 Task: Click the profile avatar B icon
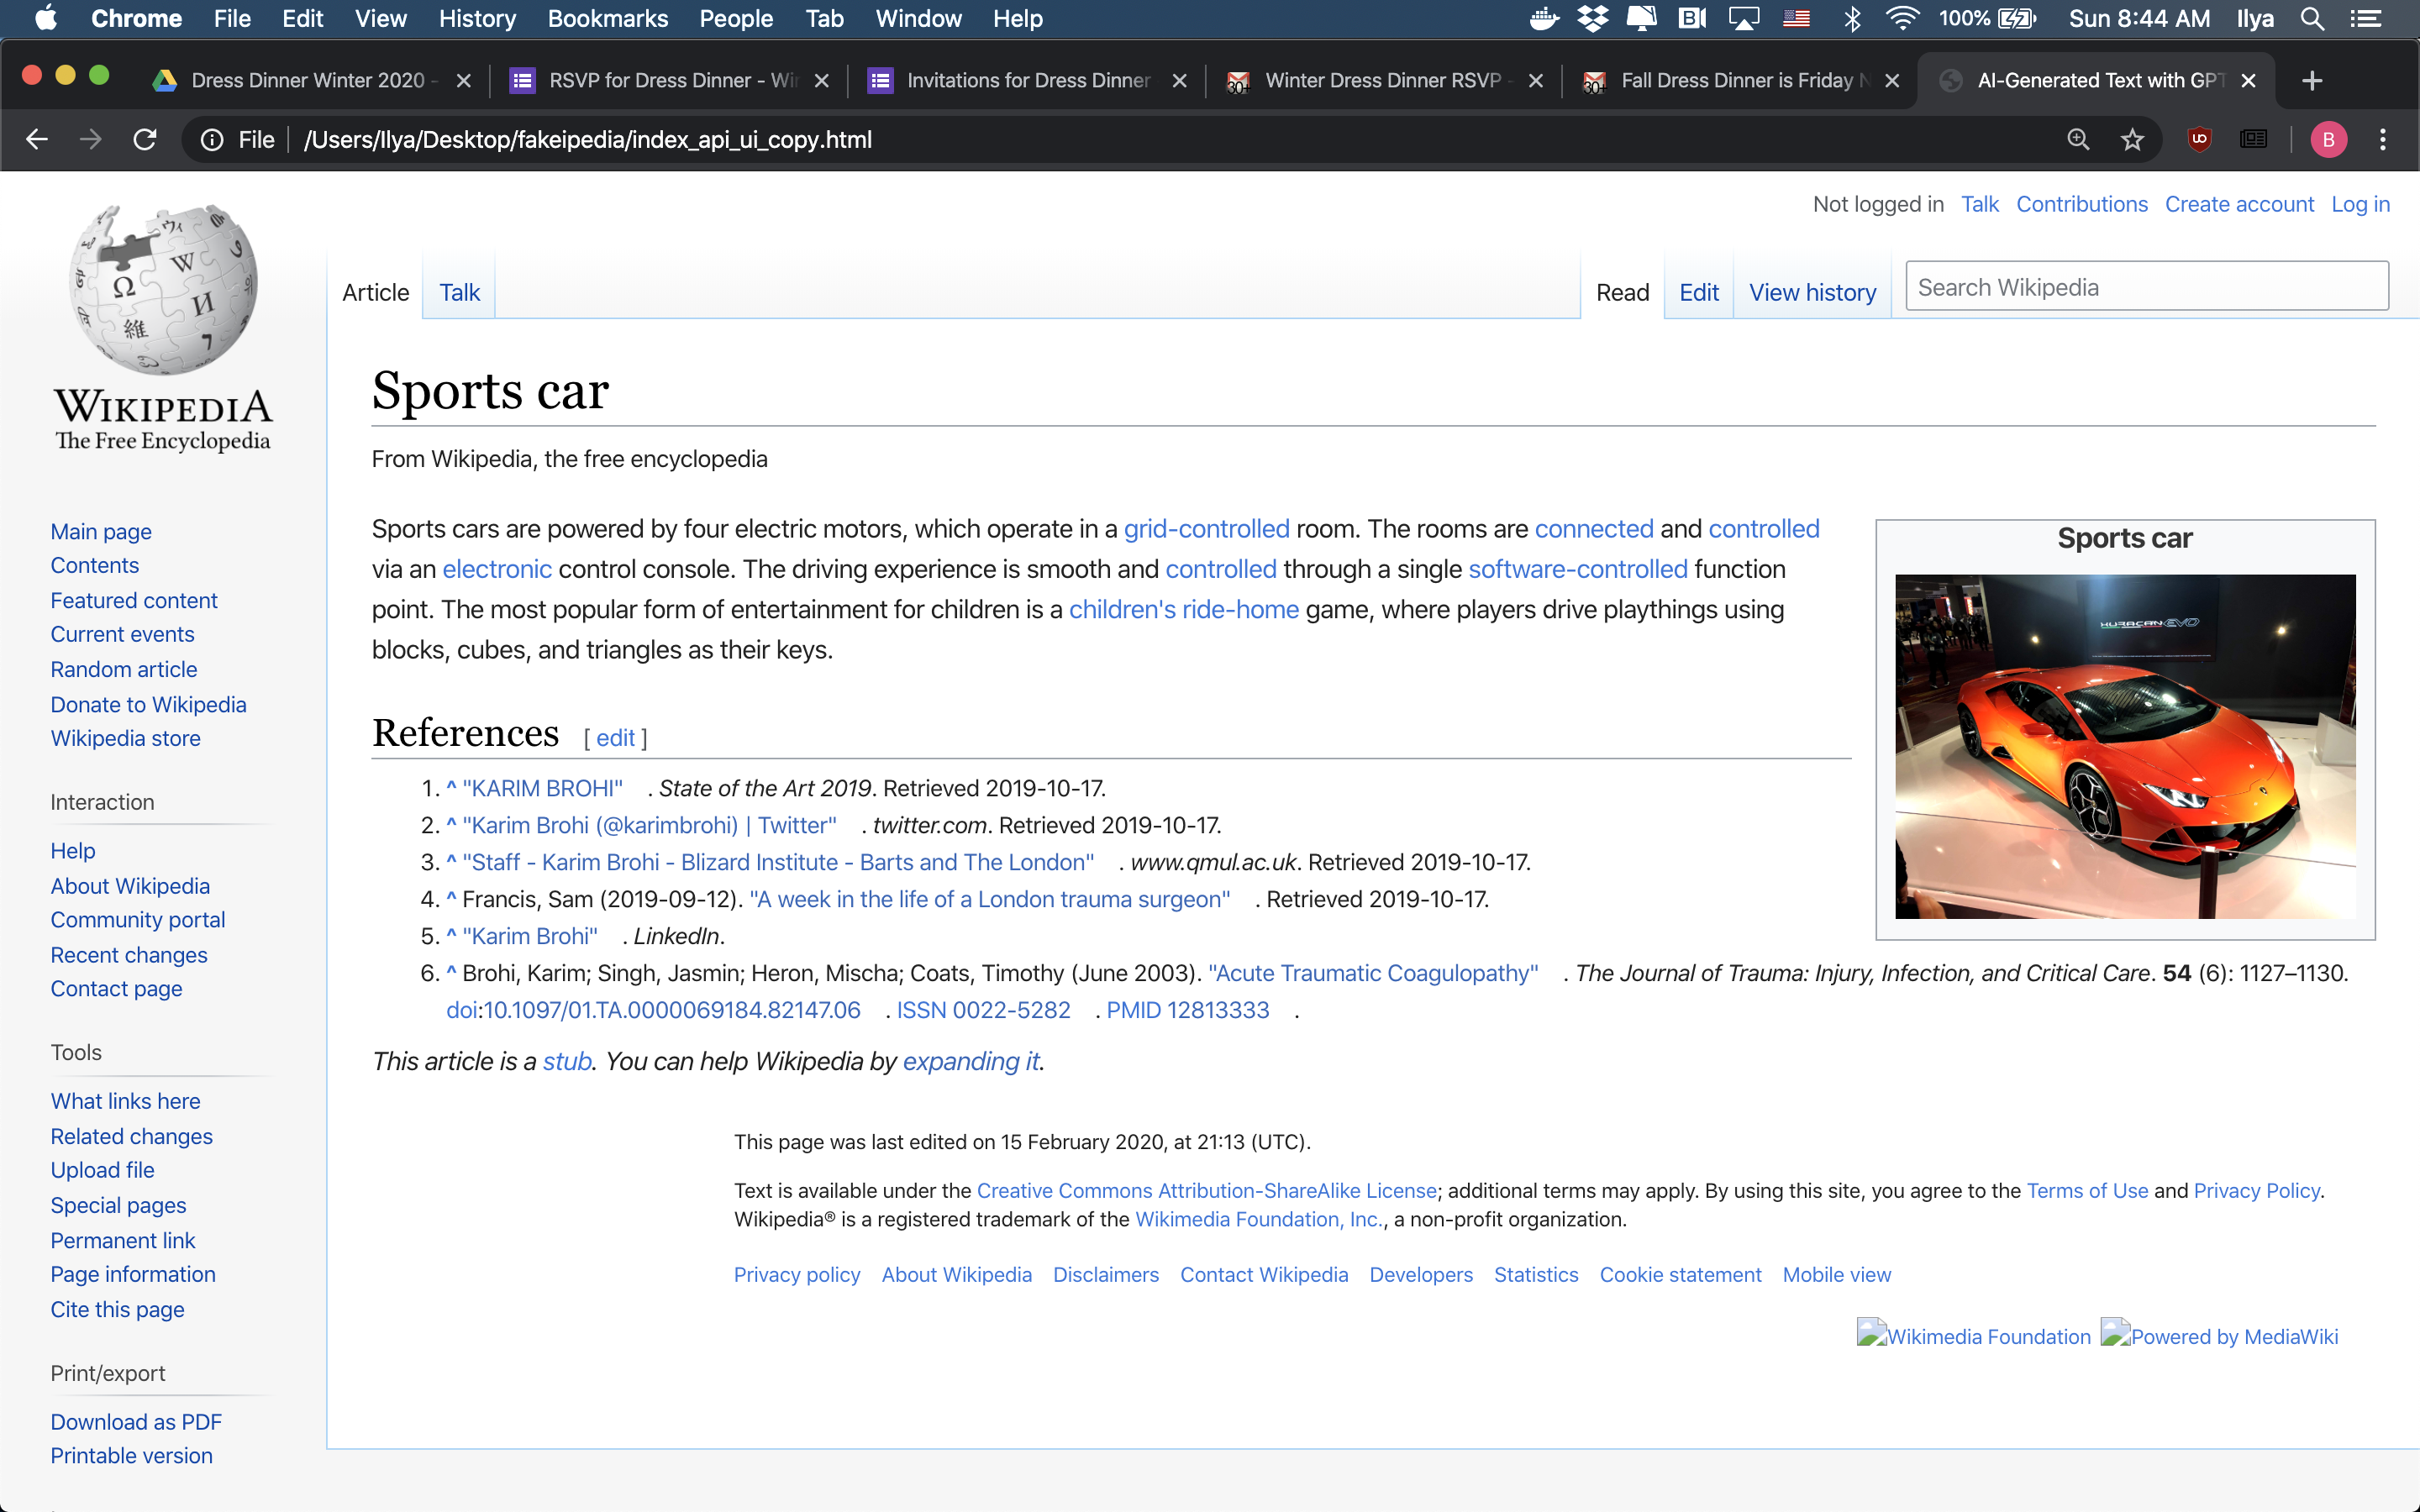[x=2328, y=140]
